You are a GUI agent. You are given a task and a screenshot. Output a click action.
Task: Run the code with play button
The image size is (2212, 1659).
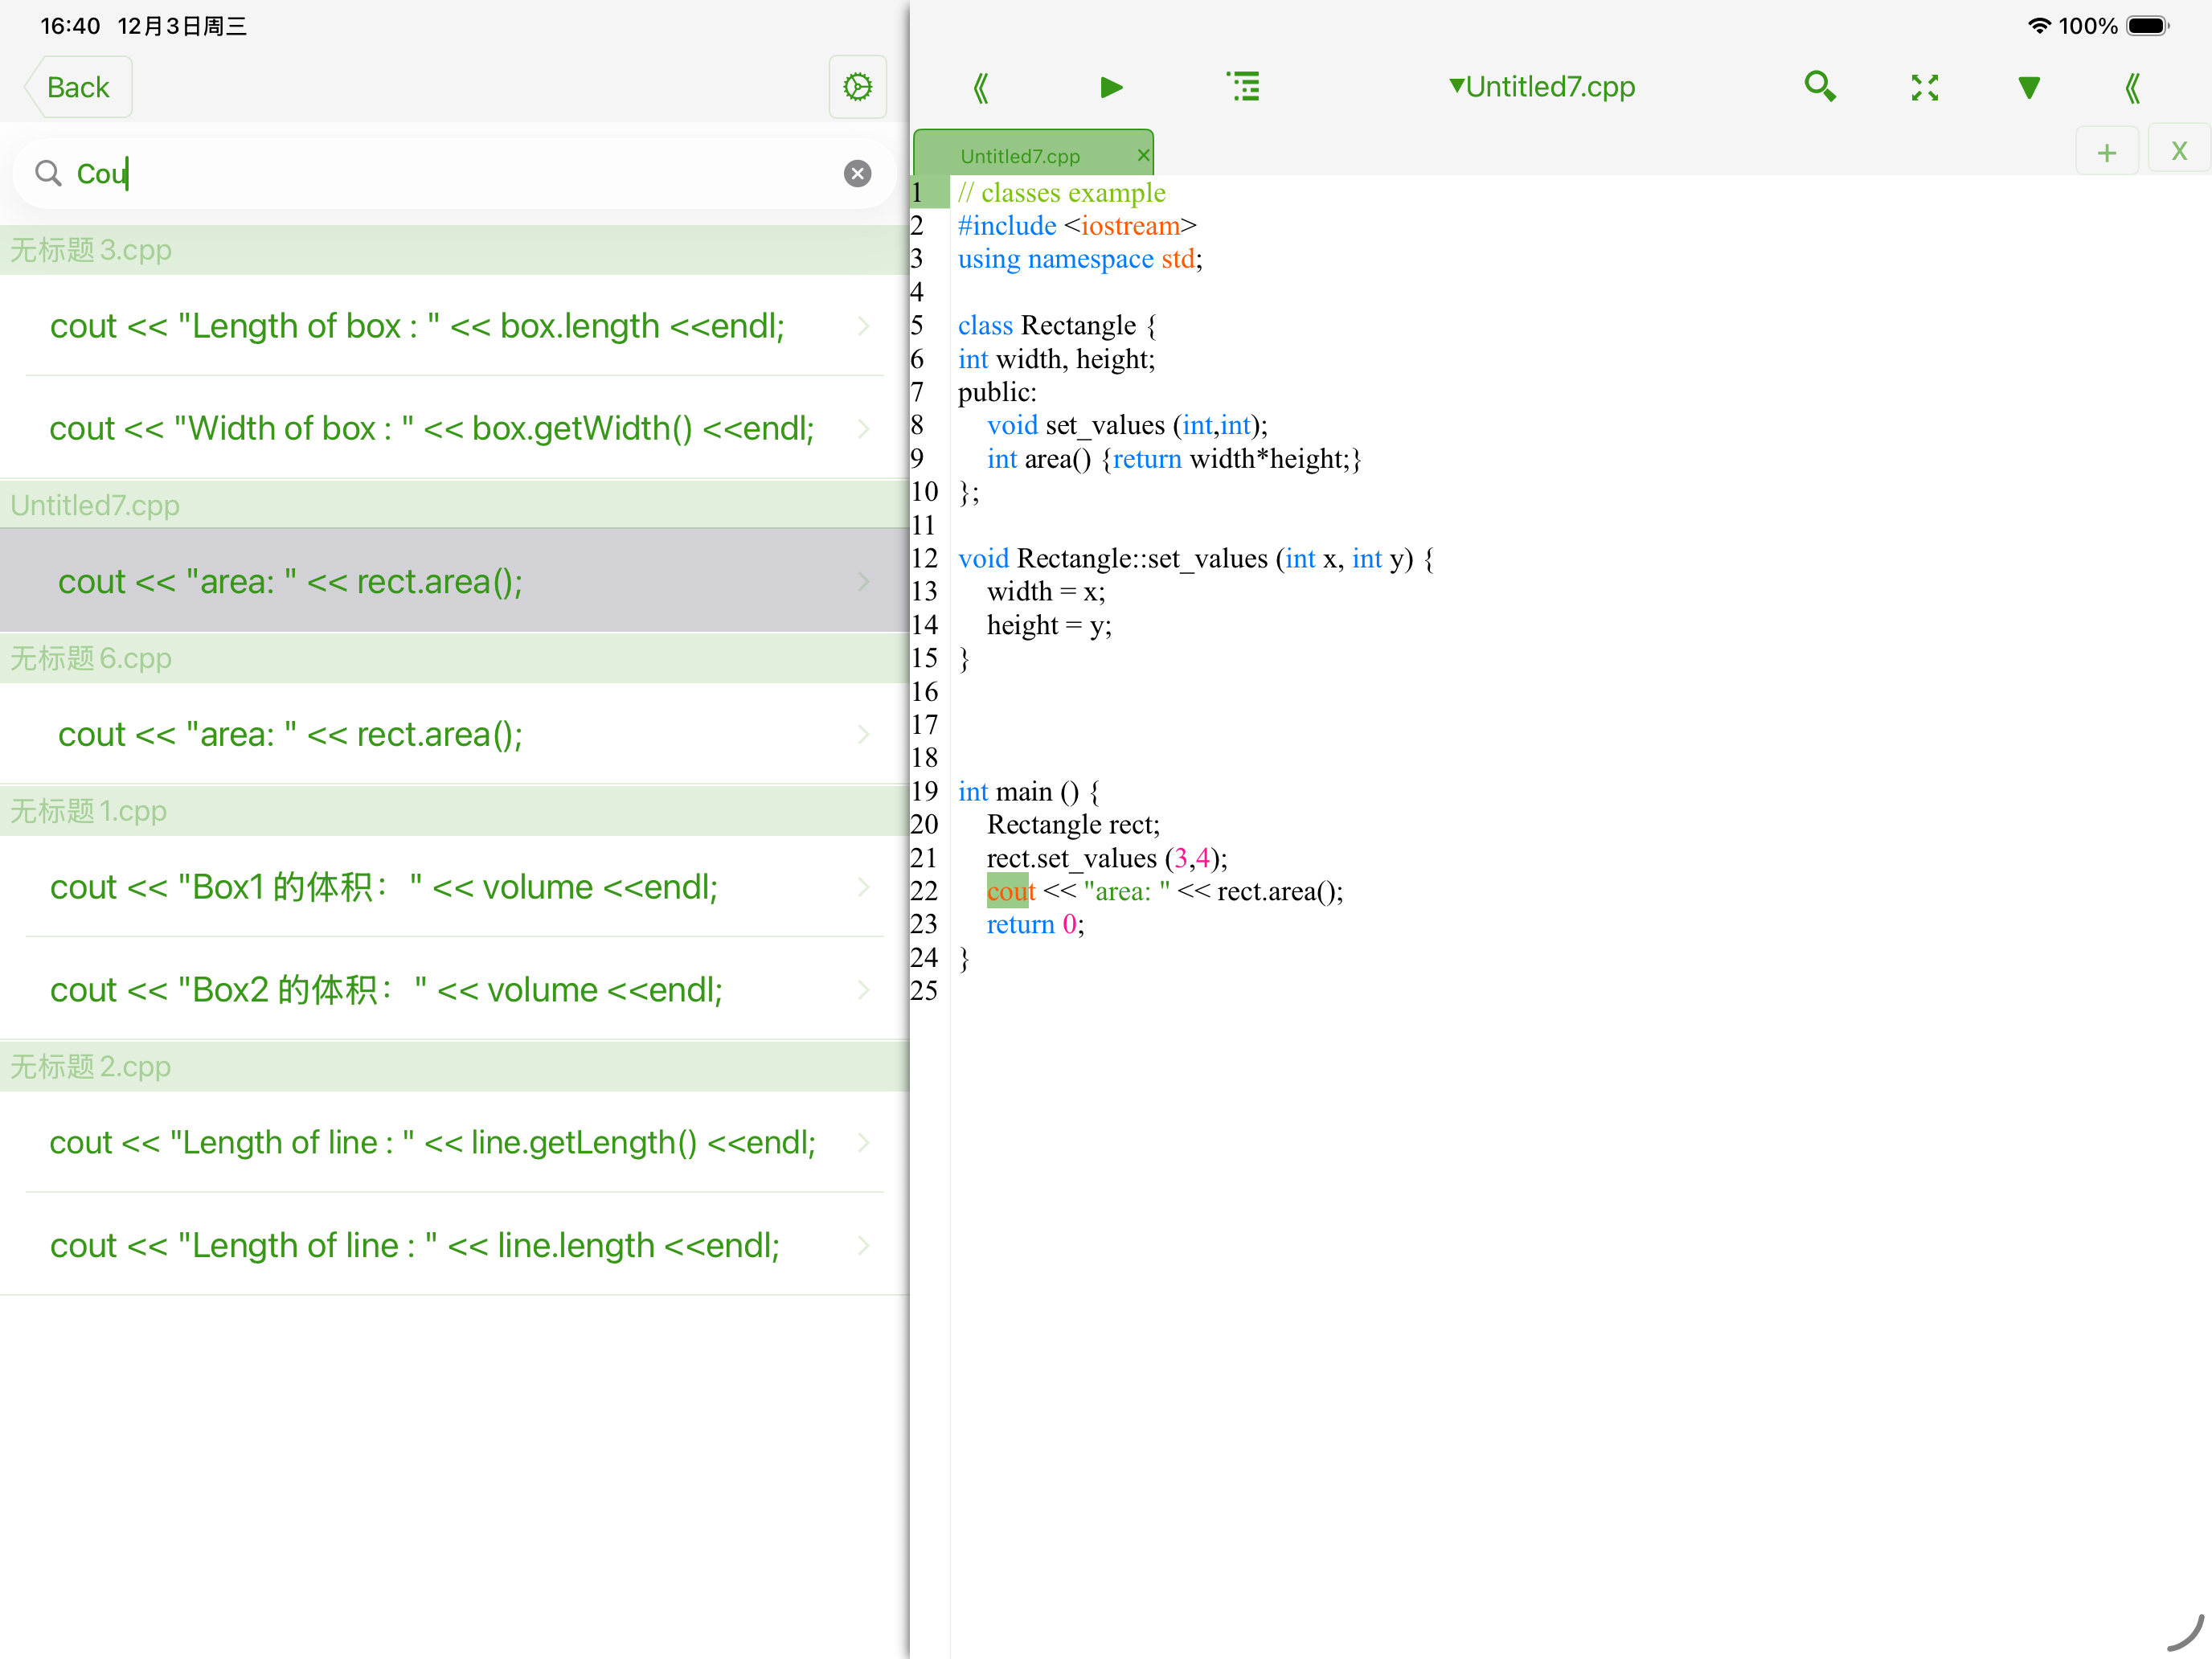point(1111,87)
